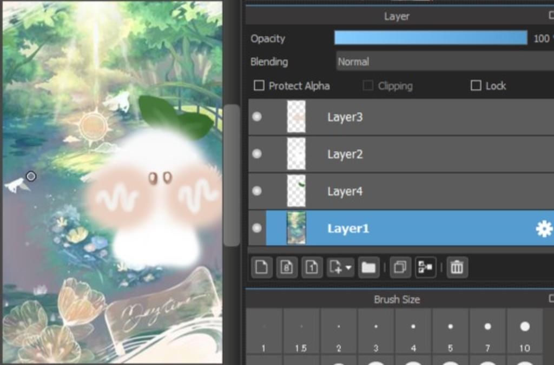This screenshot has width=554, height=365.
Task: Choose brush size 2
Action: 339,332
